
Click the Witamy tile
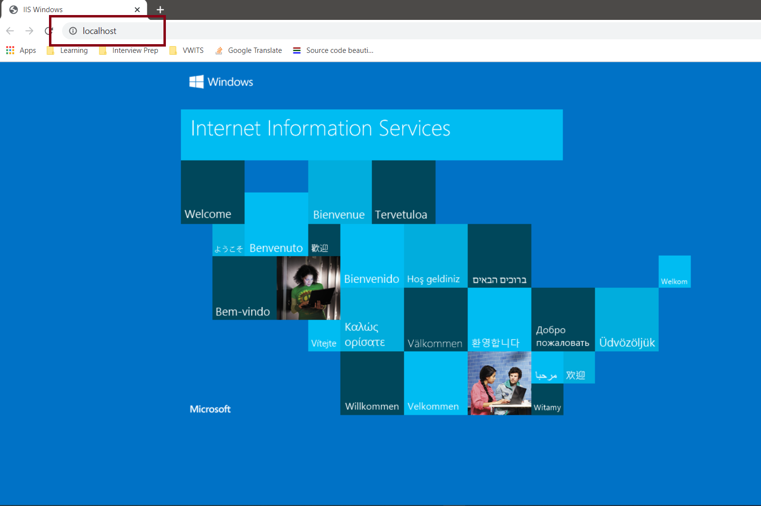click(x=548, y=399)
